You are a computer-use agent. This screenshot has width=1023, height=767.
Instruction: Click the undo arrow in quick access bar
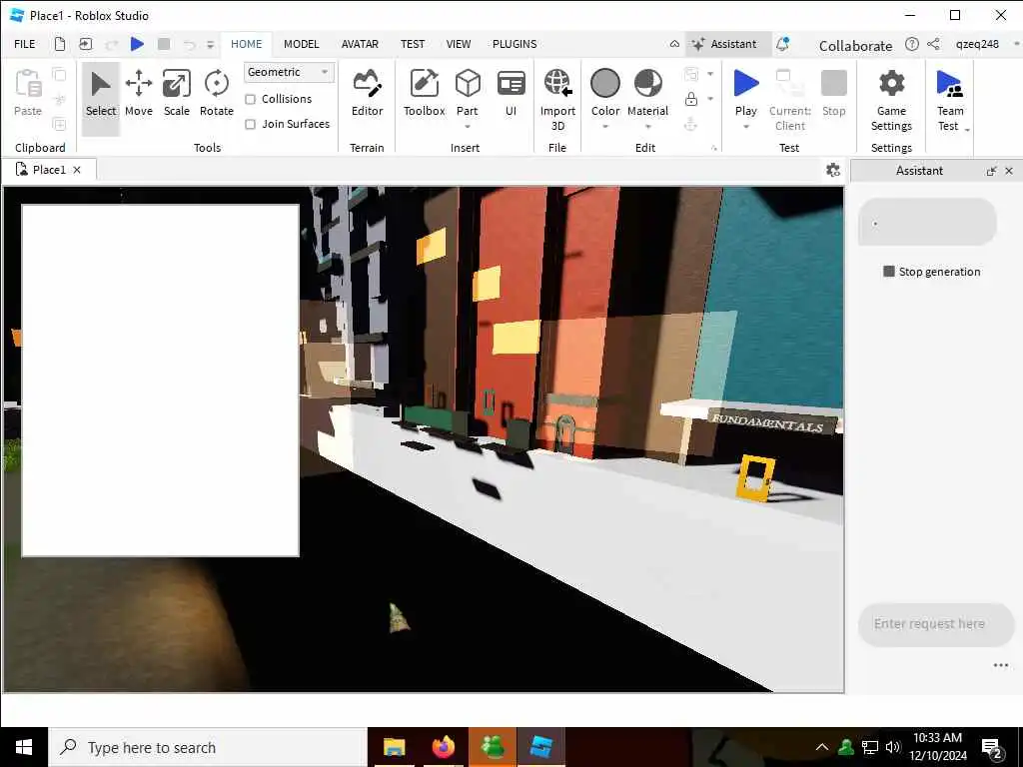(x=189, y=44)
